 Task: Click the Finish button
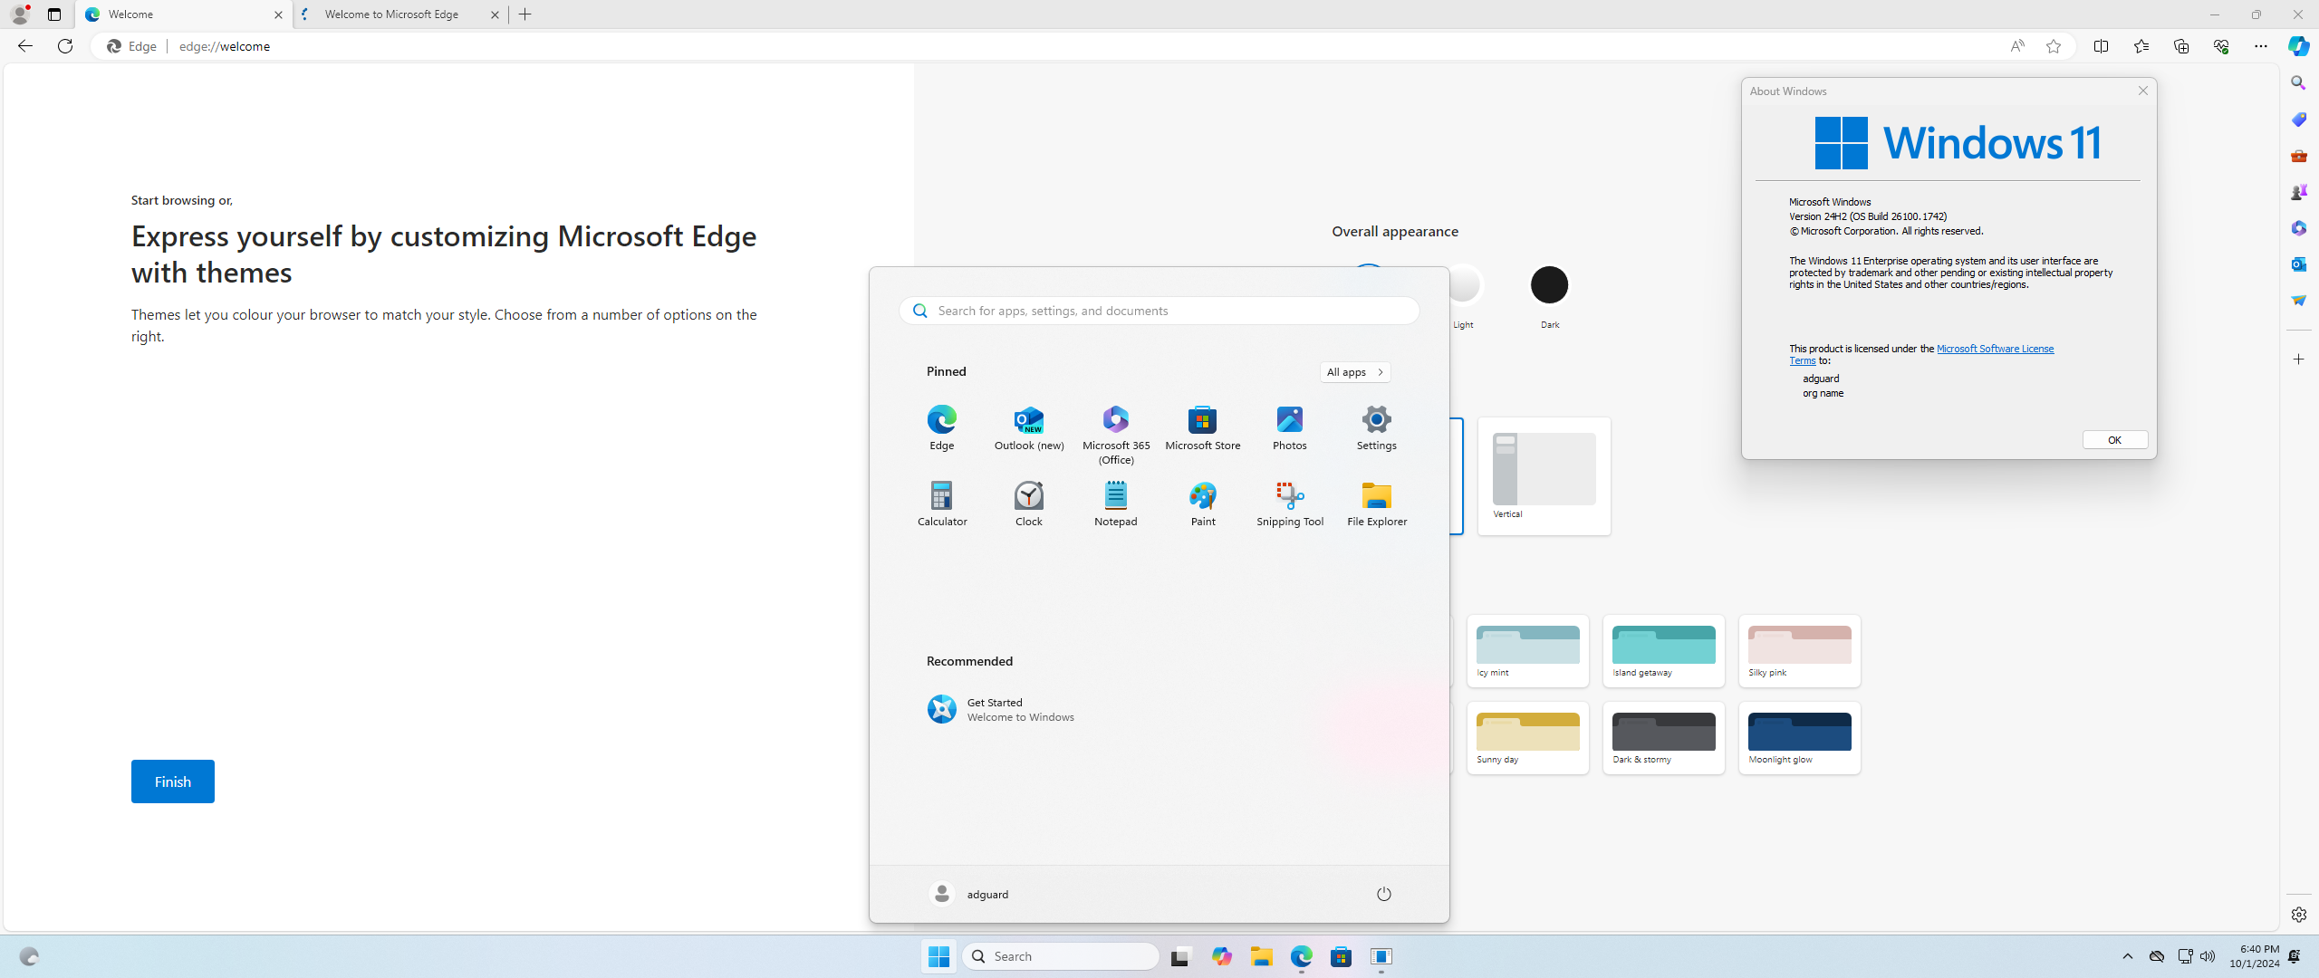[x=172, y=781]
